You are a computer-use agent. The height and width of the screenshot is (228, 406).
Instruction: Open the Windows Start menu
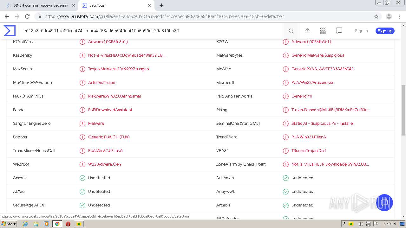(9, 224)
